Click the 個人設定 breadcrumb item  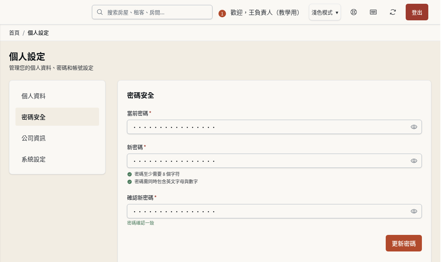38,33
